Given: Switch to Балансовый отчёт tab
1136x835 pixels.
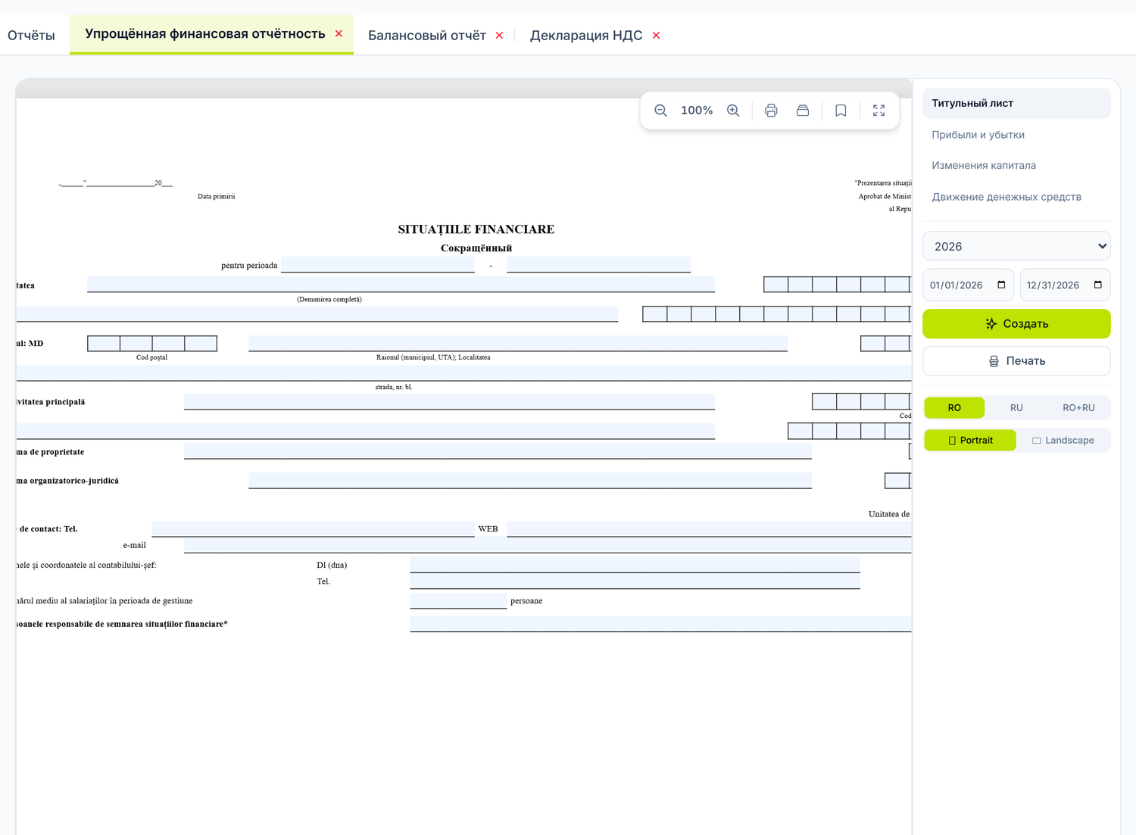Looking at the screenshot, I should (x=427, y=36).
